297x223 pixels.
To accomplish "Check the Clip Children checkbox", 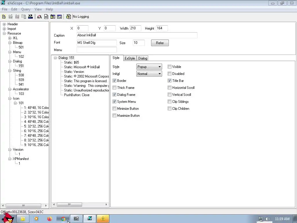I will [x=169, y=109].
